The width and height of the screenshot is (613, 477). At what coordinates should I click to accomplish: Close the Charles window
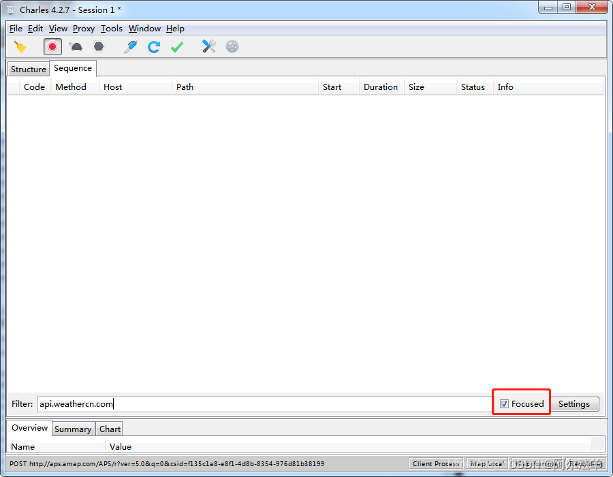[592, 7]
